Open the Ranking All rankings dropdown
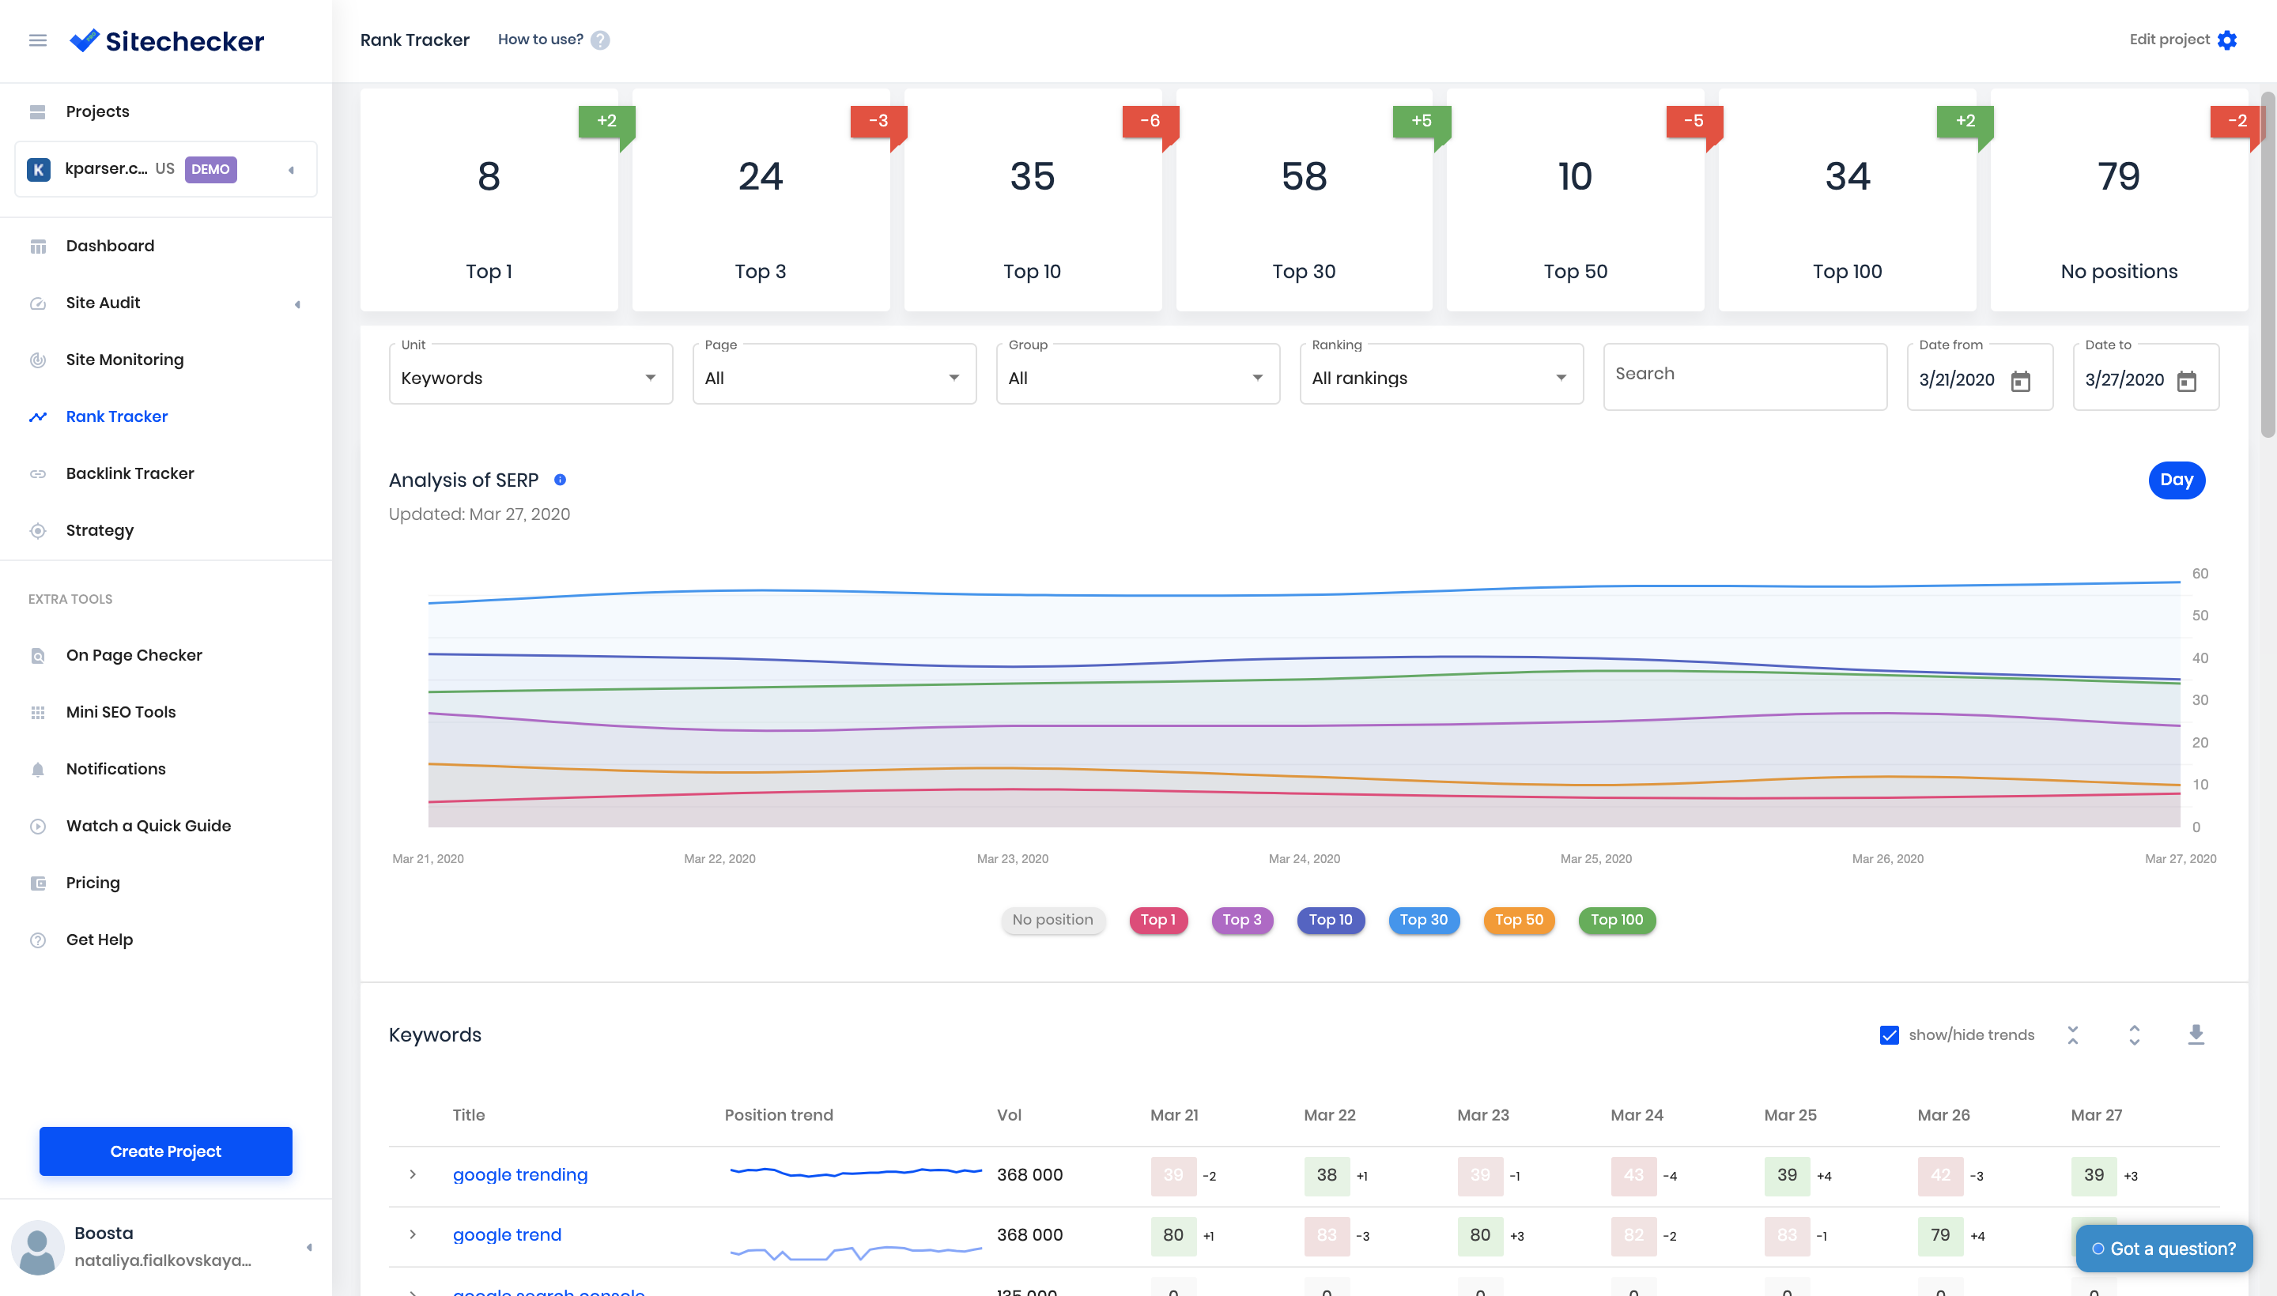 pos(1440,378)
